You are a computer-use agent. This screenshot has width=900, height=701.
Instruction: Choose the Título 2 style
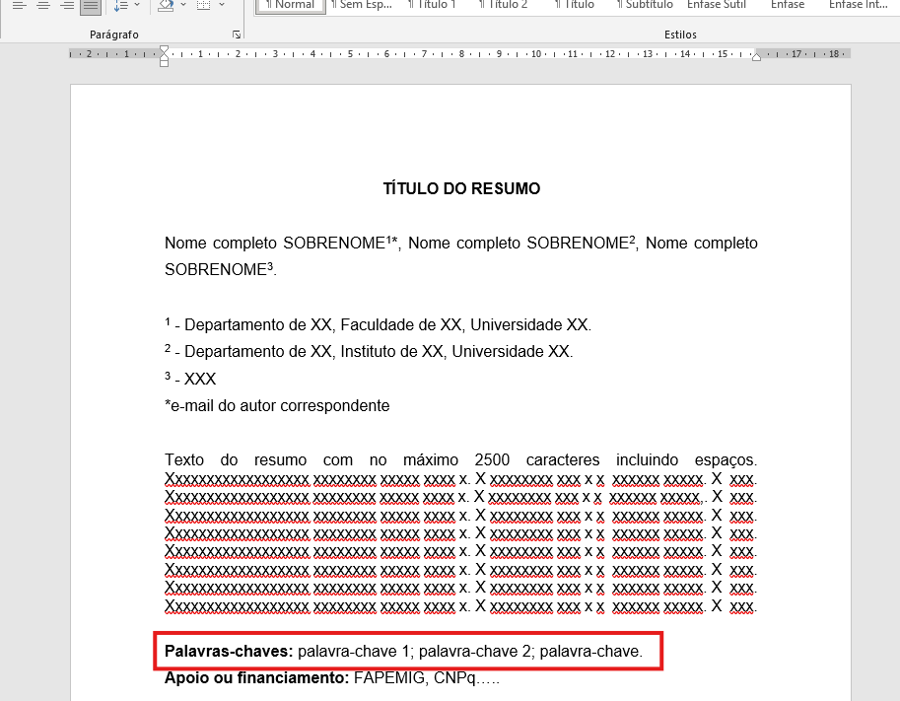pyautogui.click(x=505, y=5)
